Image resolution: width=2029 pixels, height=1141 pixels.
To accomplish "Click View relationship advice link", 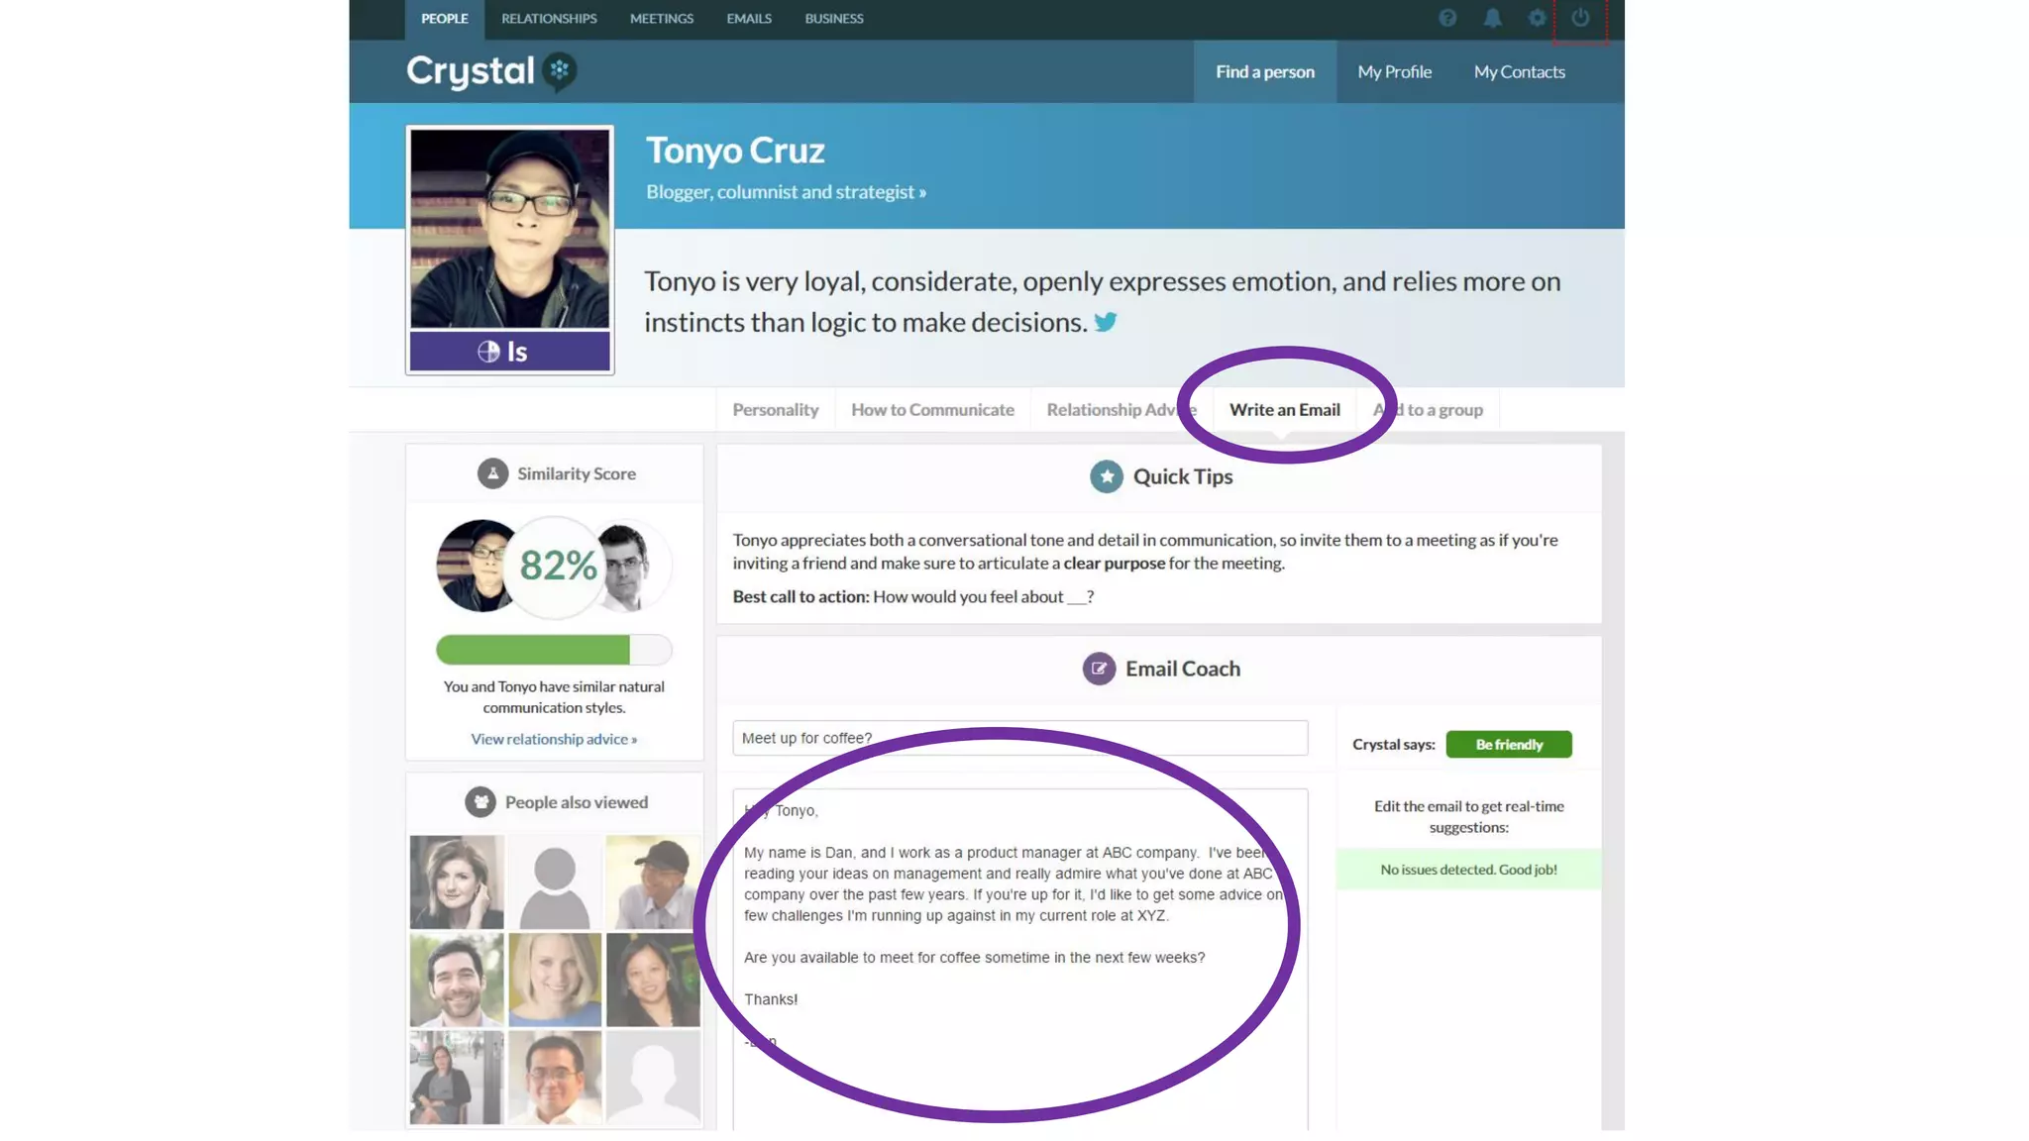I will pyautogui.click(x=554, y=739).
